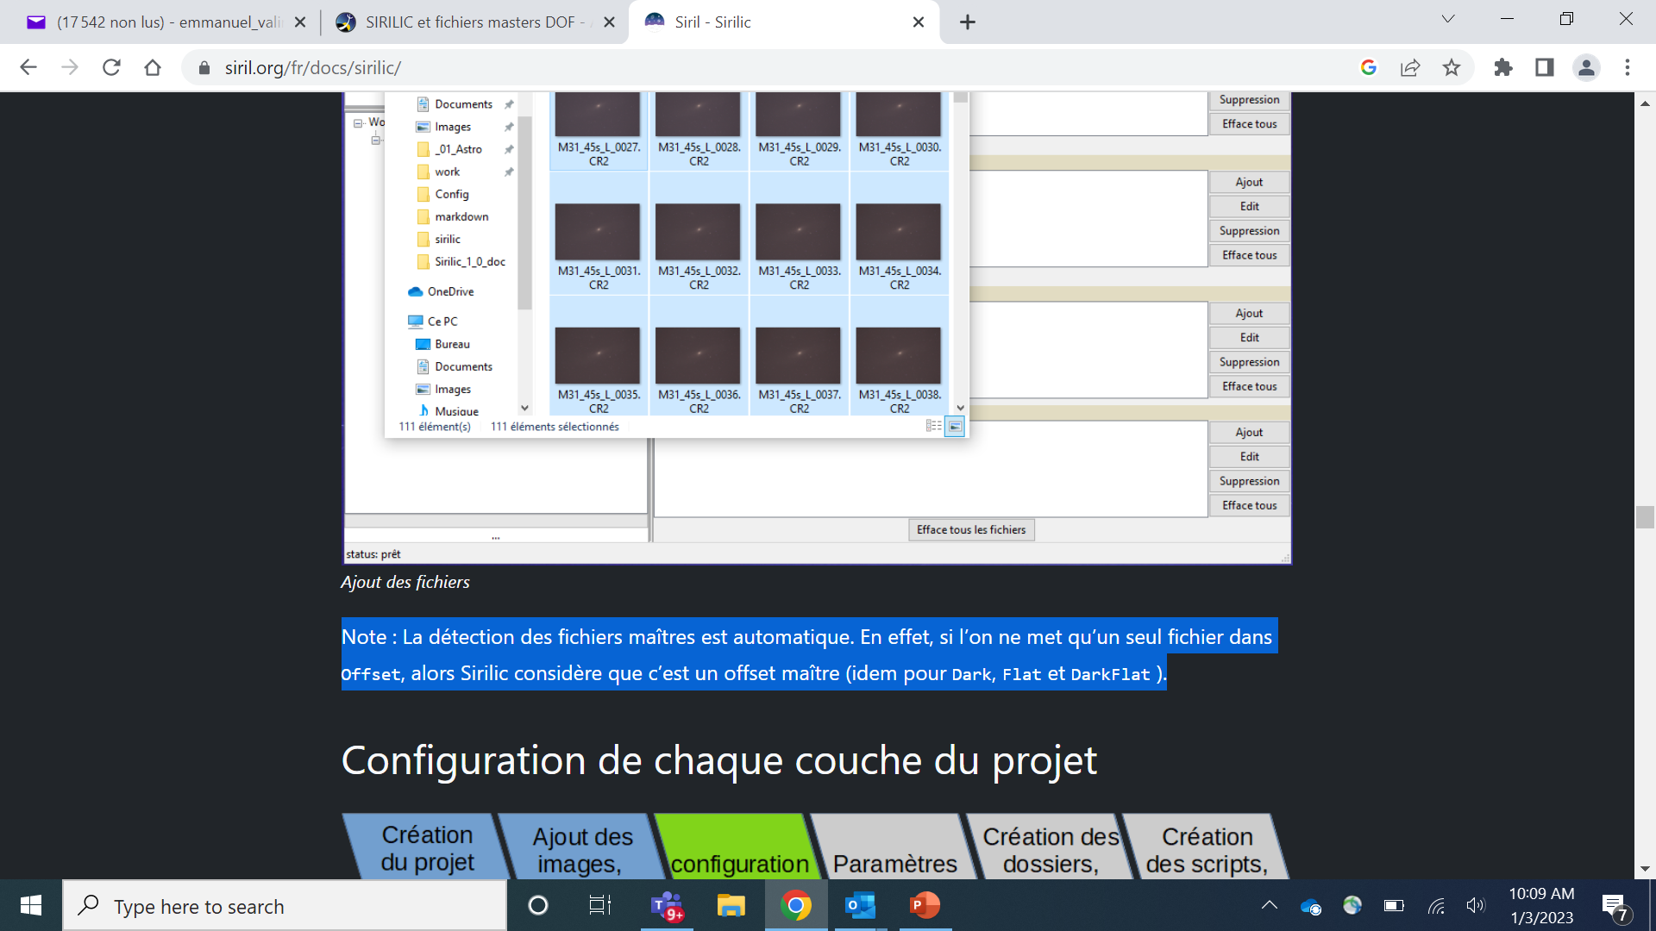This screenshot has height=931, width=1656.
Task: Click the home page icon
Action: click(153, 67)
